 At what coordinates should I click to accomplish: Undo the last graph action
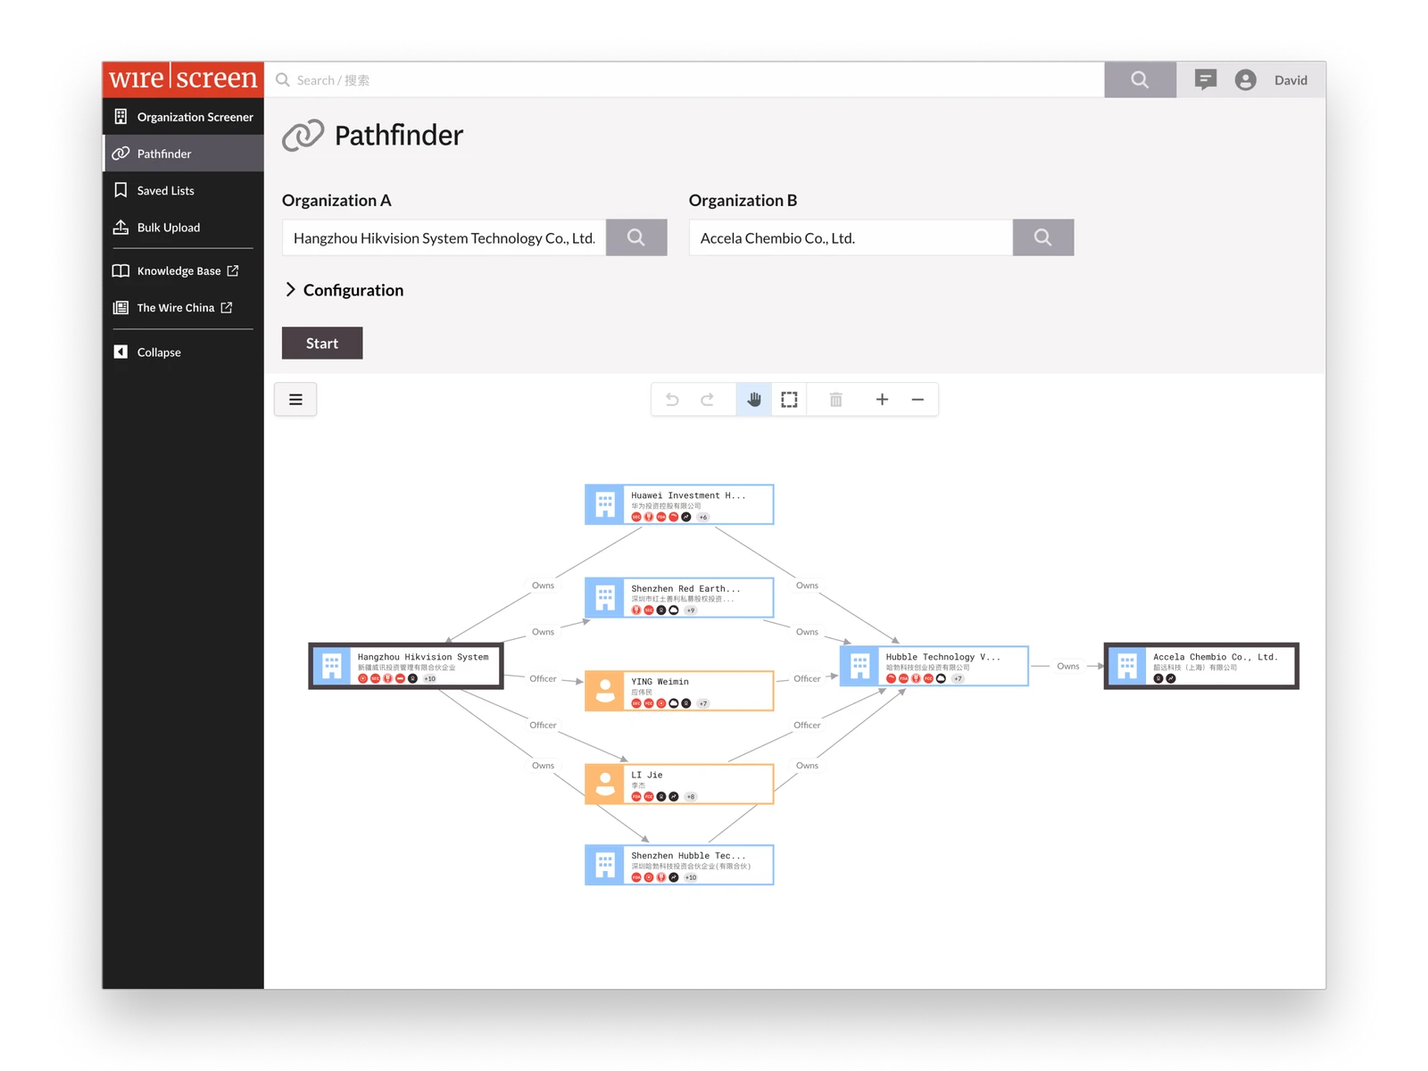point(672,400)
